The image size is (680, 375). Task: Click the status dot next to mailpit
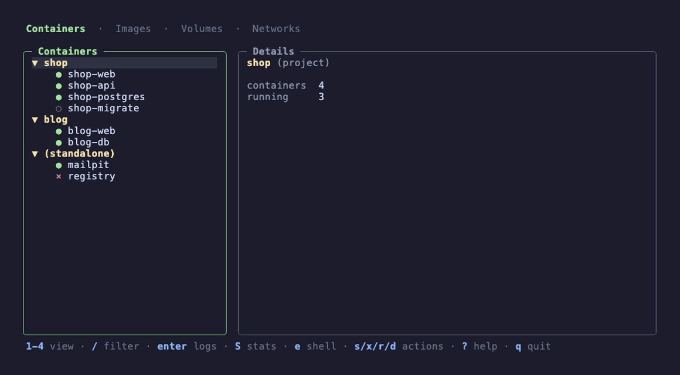tap(59, 165)
